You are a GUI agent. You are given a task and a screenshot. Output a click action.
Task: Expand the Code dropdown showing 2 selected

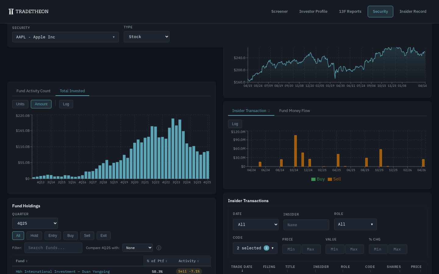(255, 248)
